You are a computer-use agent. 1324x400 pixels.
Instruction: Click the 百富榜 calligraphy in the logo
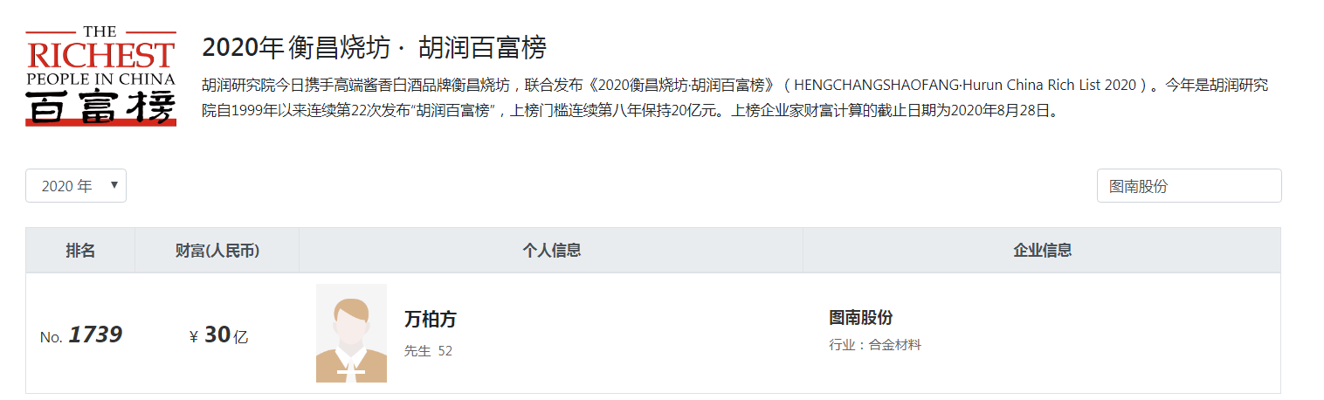(101, 106)
